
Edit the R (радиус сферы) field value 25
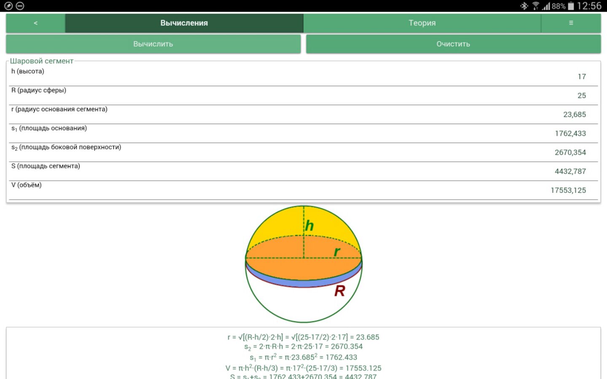[303, 96]
